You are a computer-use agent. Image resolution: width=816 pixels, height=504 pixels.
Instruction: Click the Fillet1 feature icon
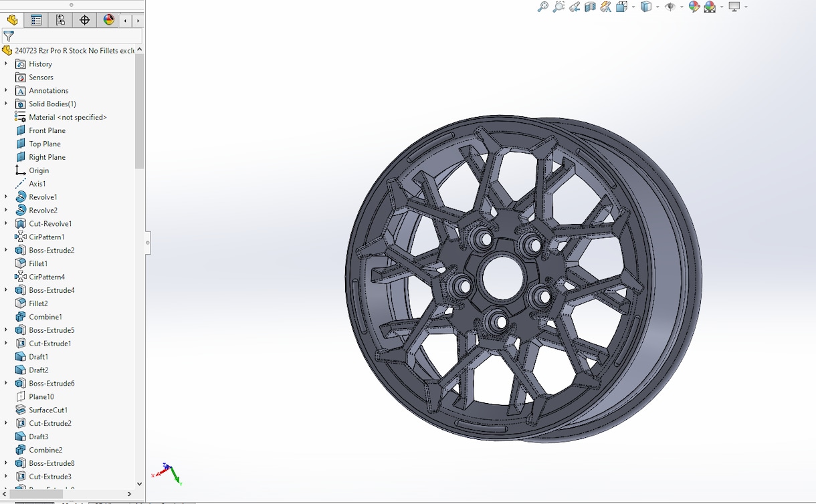pyautogui.click(x=21, y=263)
